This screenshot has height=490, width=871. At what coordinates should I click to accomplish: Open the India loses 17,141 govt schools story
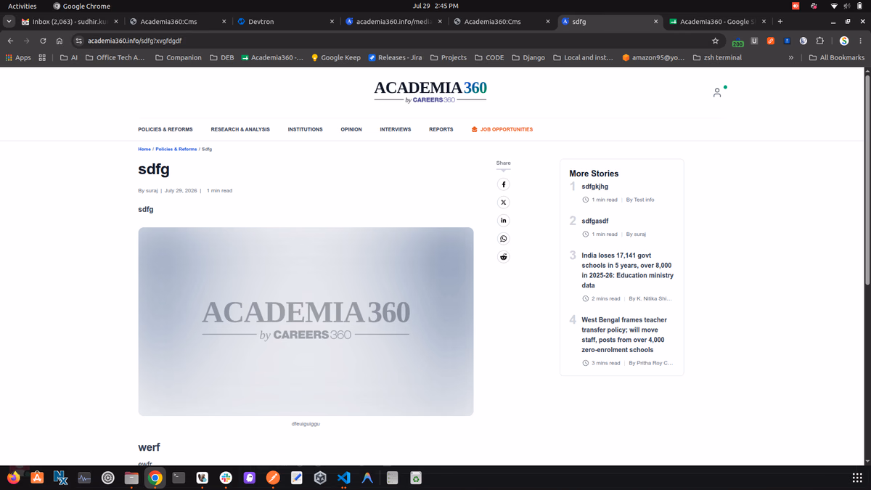628,270
